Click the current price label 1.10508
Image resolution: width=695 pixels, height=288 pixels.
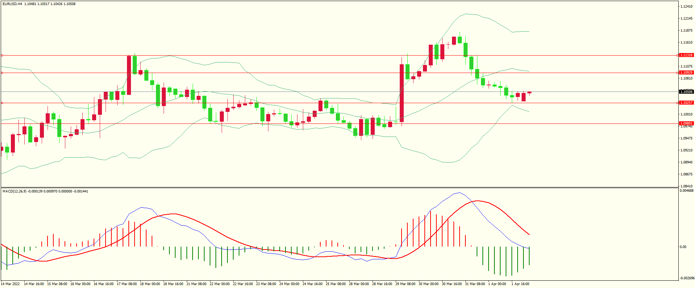(x=686, y=92)
